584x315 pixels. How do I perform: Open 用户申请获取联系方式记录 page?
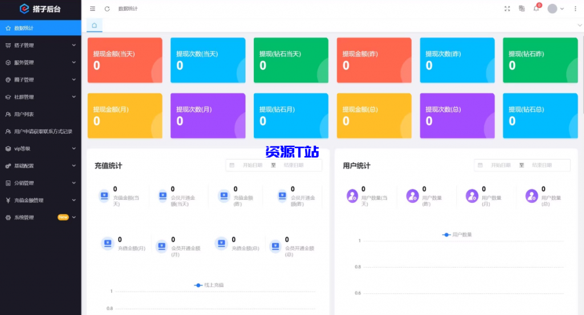[x=43, y=132]
